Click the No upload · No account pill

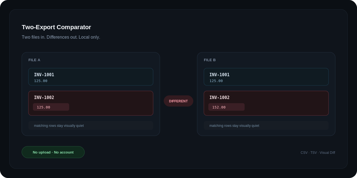click(x=53, y=152)
